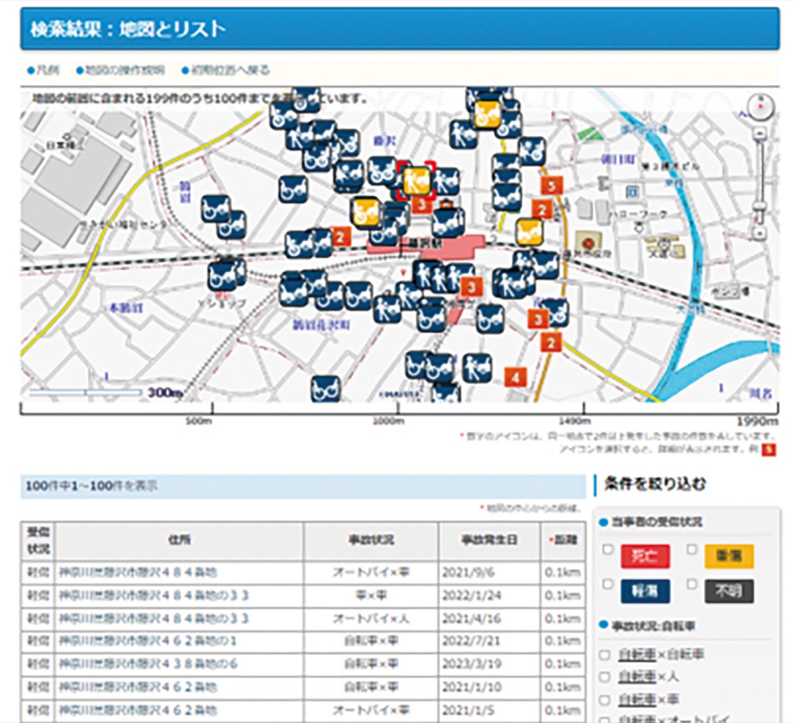The image size is (795, 723).
Task: Zoom in using the map plus button
Action: 760,134
